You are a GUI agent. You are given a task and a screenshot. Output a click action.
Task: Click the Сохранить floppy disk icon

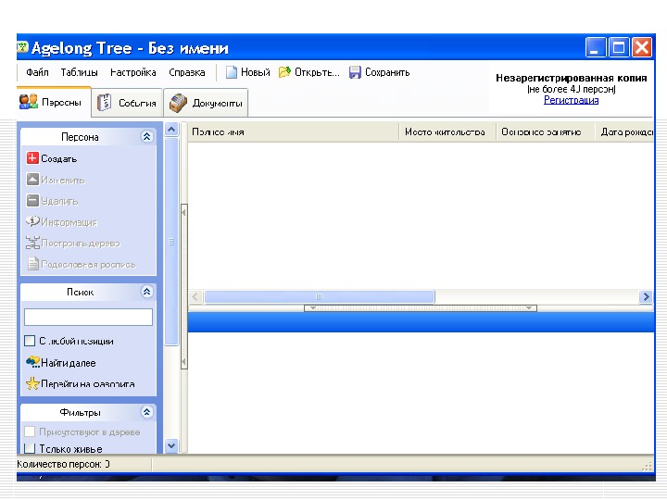355,72
